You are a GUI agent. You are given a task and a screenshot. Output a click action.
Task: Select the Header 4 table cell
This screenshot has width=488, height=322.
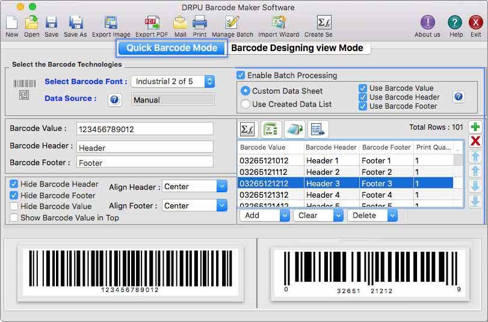[x=332, y=195]
